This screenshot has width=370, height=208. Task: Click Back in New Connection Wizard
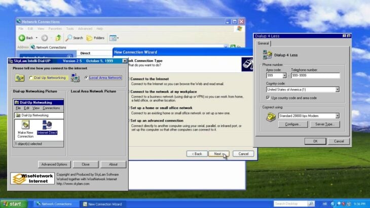click(197, 154)
